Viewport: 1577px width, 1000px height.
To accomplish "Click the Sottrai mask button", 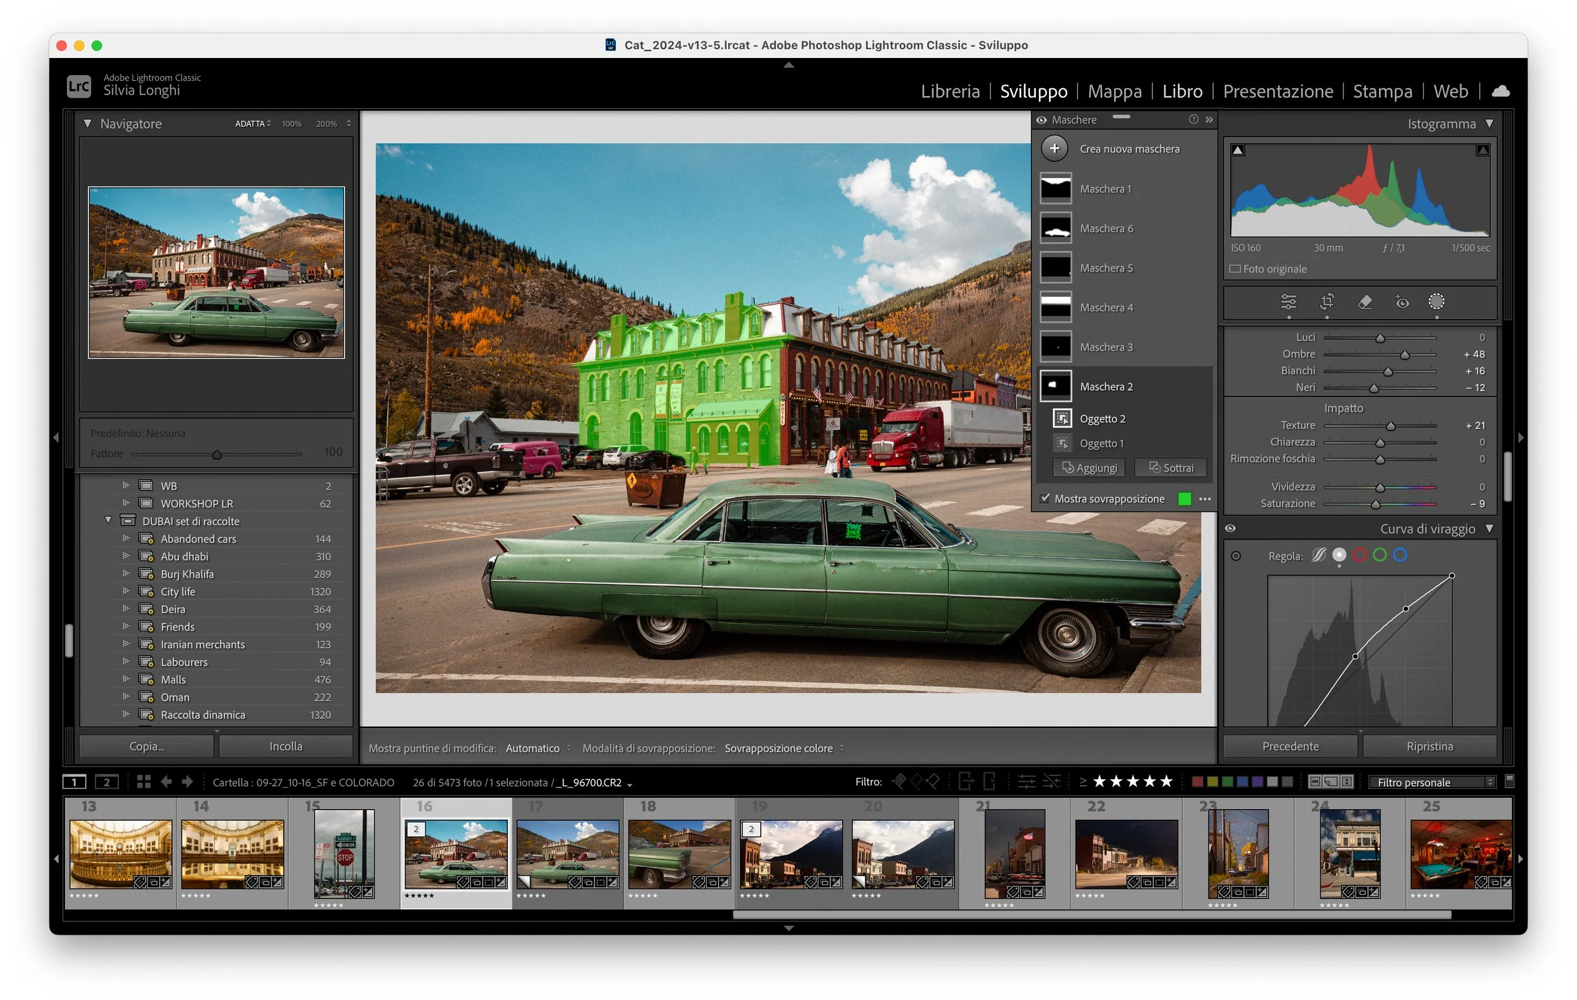I will (x=1171, y=468).
